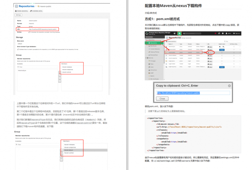Click Analyze button in nuget.org-proxy row
252x170 pixels.
tap(222, 67)
